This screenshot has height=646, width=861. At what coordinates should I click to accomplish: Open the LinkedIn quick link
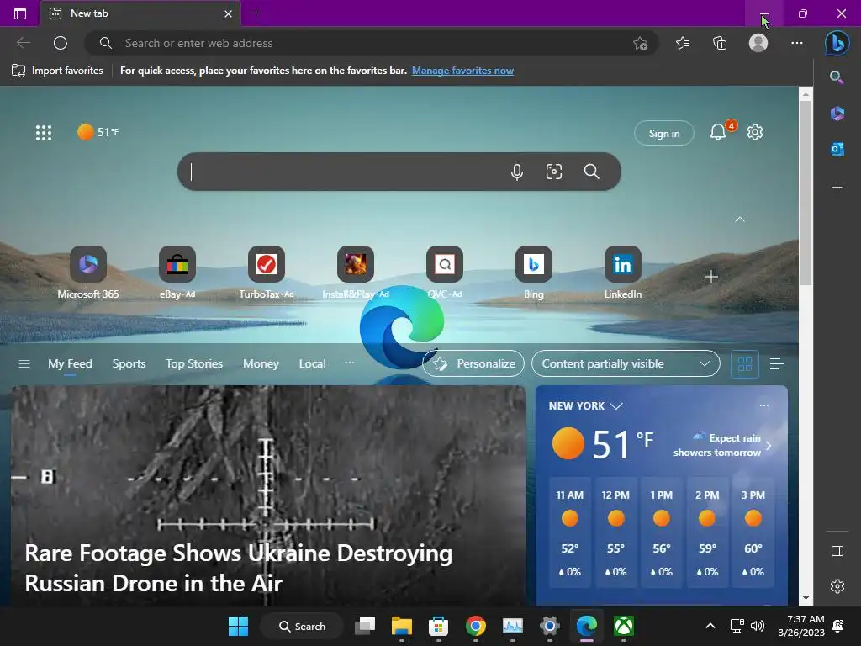click(x=623, y=273)
